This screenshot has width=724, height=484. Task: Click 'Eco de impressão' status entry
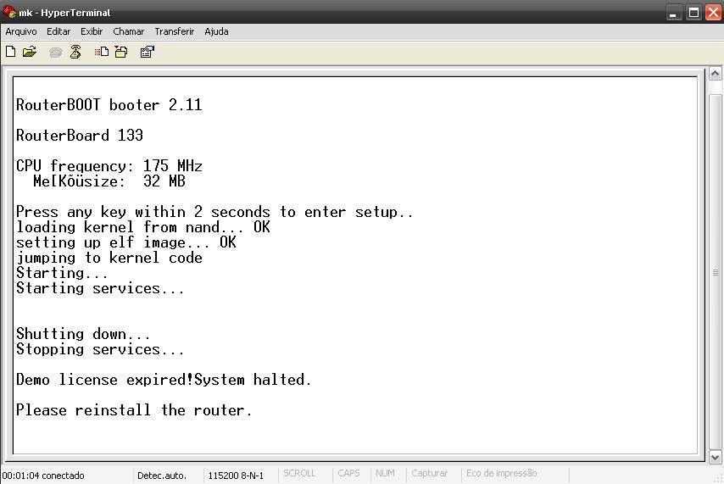(501, 473)
